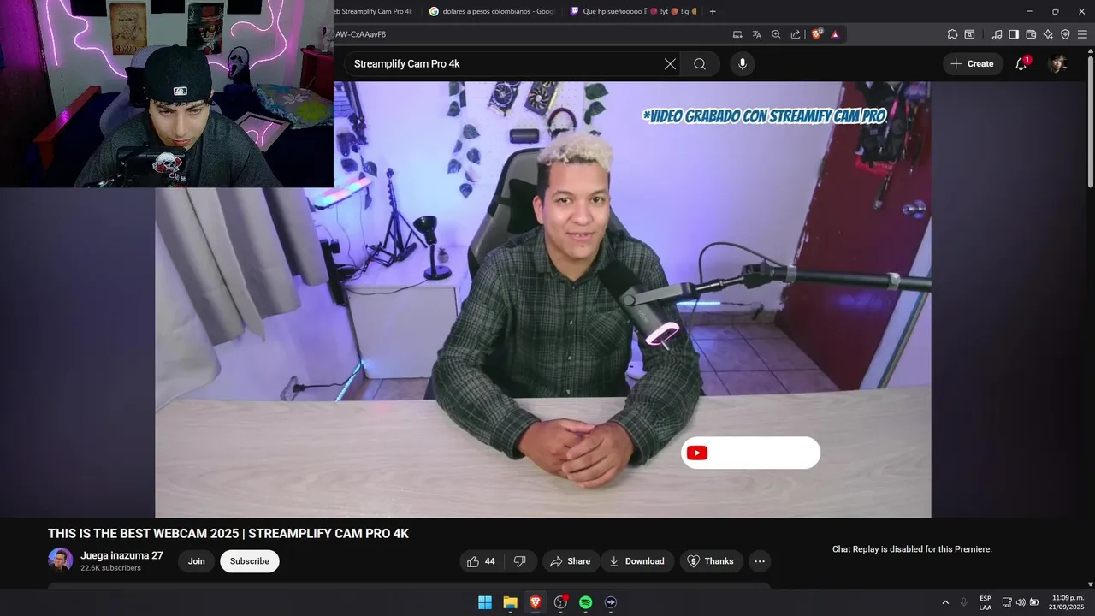This screenshot has height=616, width=1095.
Task: Click the taskbar volume speaker icon
Action: tap(1021, 602)
